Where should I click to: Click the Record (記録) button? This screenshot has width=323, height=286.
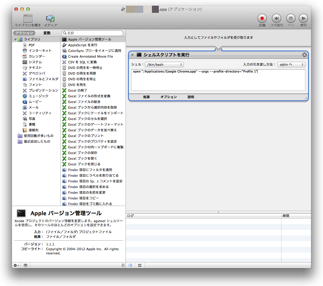coord(262,19)
